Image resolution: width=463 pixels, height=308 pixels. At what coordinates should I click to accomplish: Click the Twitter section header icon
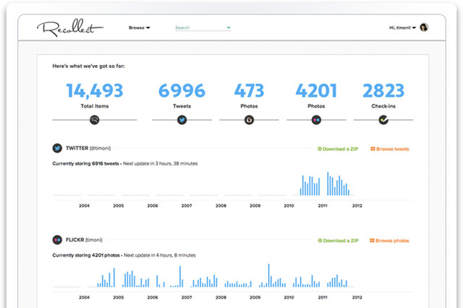pos(57,148)
